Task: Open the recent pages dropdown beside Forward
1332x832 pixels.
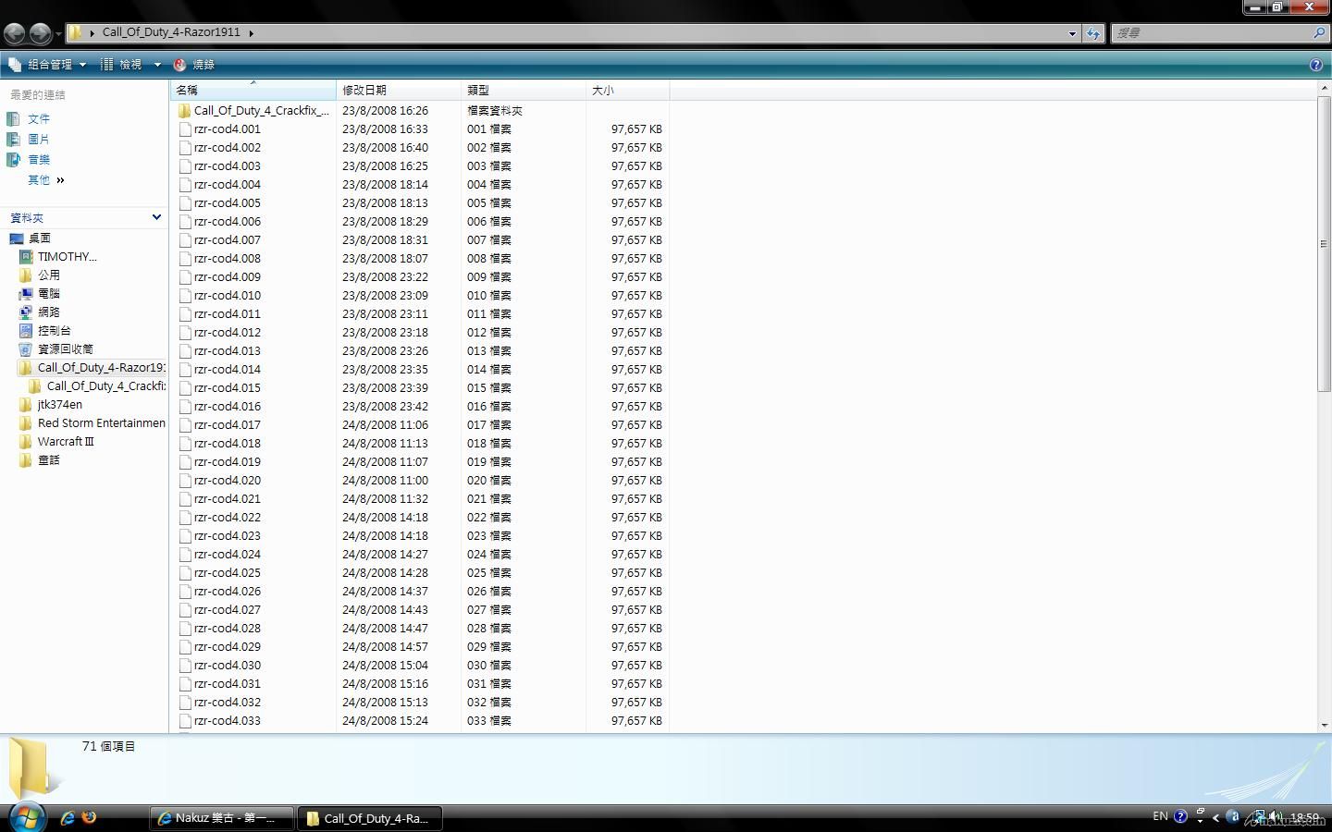Action: tap(58, 34)
